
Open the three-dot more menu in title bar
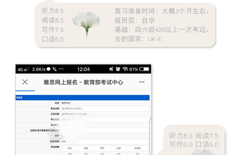tap(142, 82)
